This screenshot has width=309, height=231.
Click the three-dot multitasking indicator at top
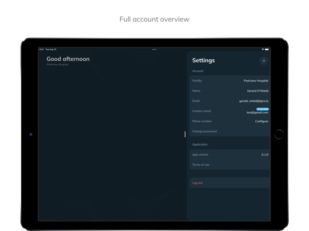pos(154,50)
